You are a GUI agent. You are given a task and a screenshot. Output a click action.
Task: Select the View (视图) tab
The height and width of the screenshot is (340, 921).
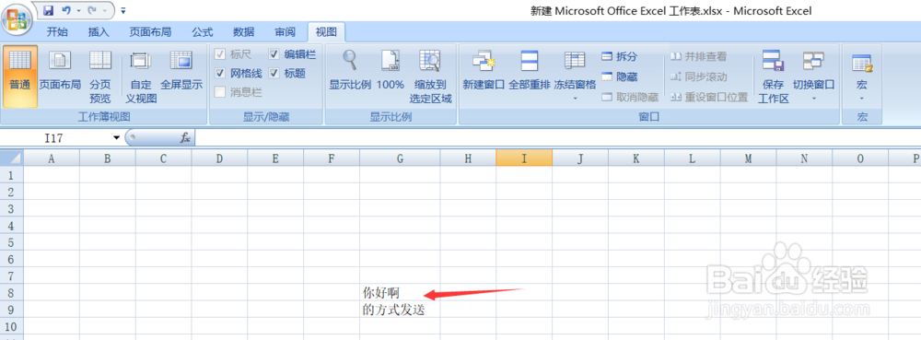pyautogui.click(x=326, y=32)
